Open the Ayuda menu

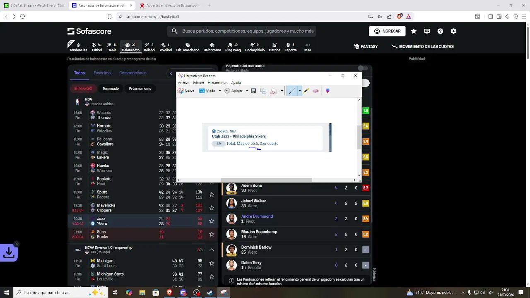[x=236, y=83]
